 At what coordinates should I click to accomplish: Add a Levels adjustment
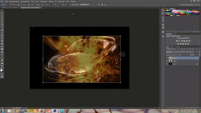point(181,38)
